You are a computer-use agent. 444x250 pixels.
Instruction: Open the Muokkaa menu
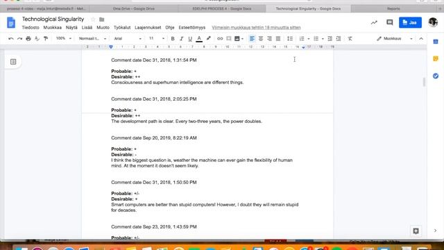[x=53, y=28]
